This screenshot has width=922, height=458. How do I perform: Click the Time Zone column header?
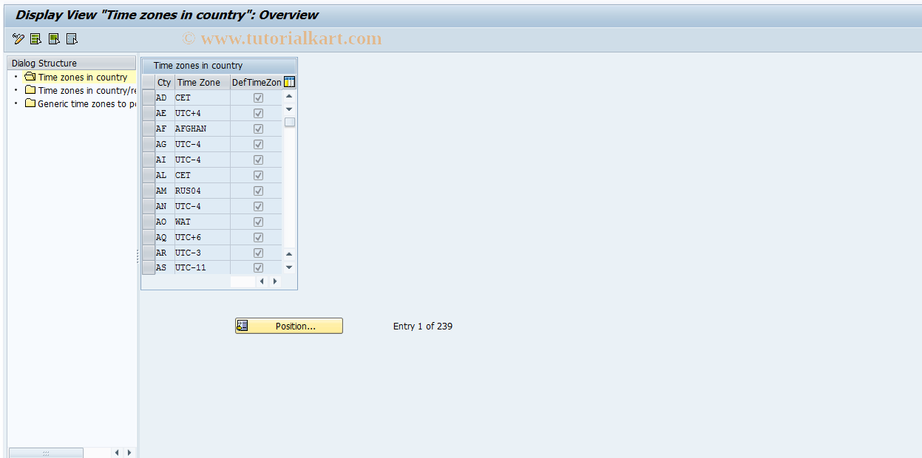pos(200,82)
